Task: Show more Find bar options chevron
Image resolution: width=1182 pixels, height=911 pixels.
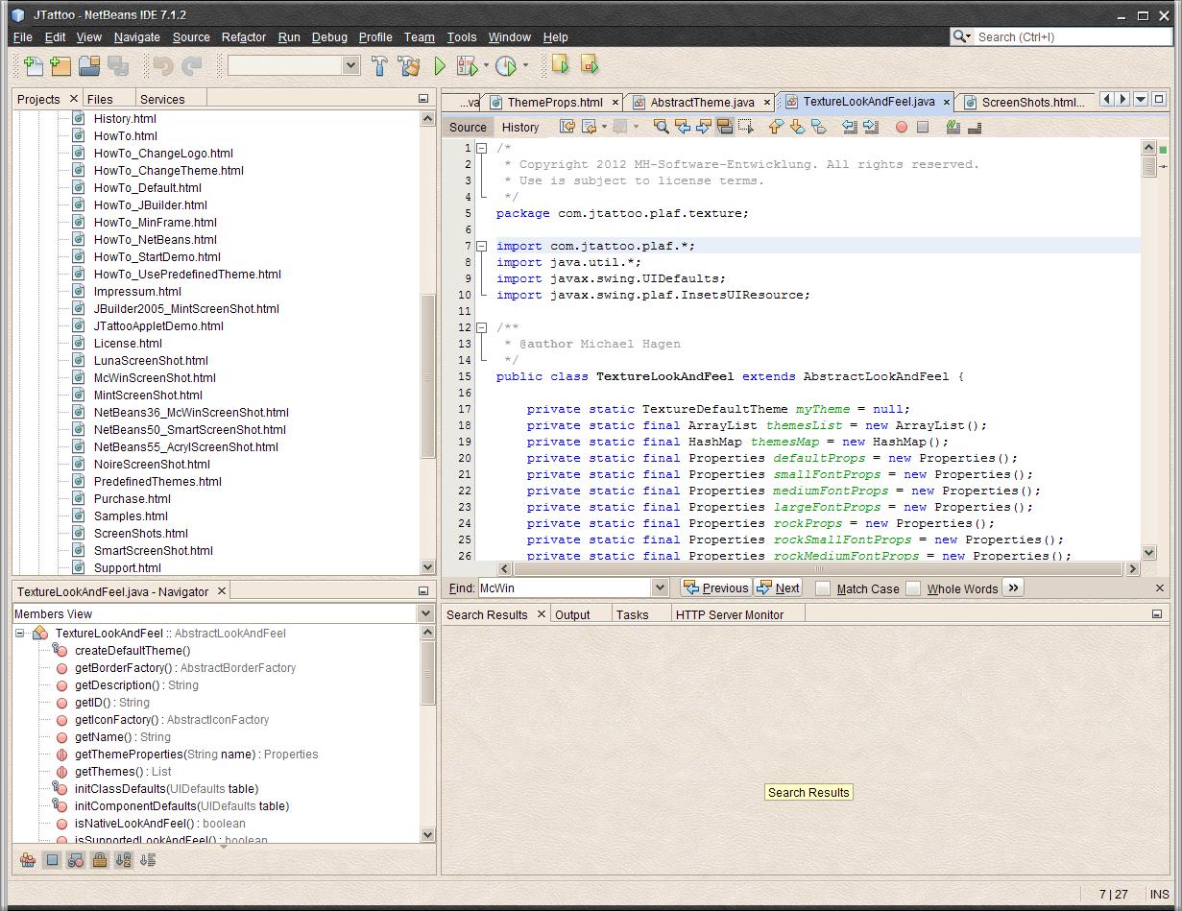Action: pyautogui.click(x=1013, y=587)
